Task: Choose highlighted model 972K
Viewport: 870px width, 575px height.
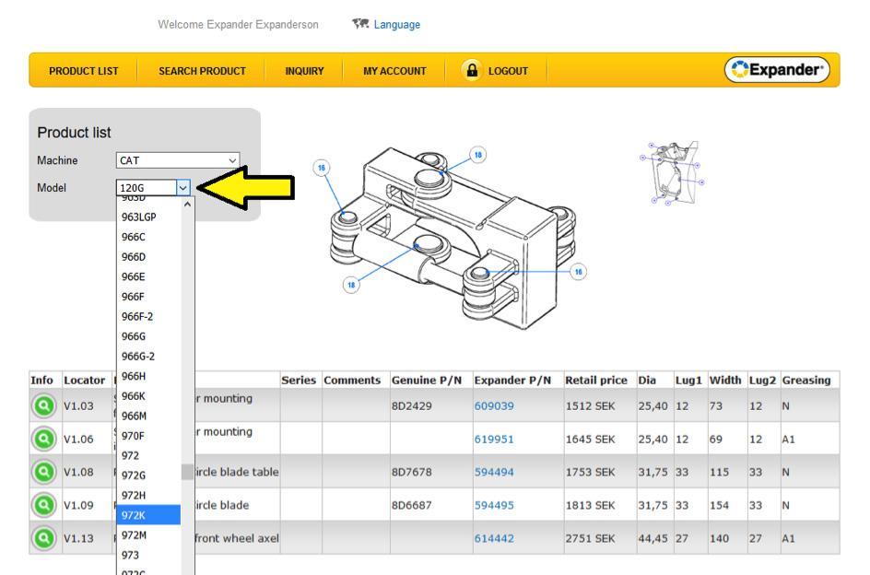Action: (148, 515)
